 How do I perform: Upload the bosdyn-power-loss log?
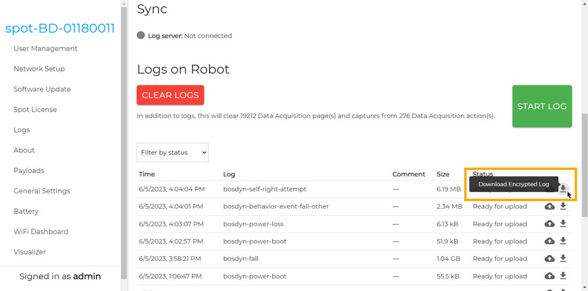[549, 224]
